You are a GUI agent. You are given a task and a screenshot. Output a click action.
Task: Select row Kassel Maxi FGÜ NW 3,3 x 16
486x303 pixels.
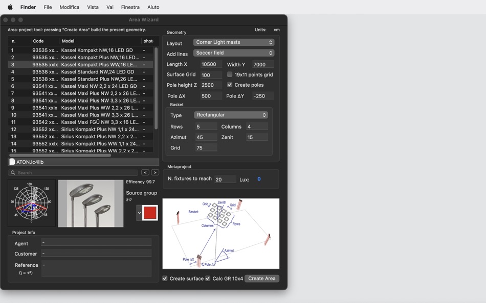point(81,122)
